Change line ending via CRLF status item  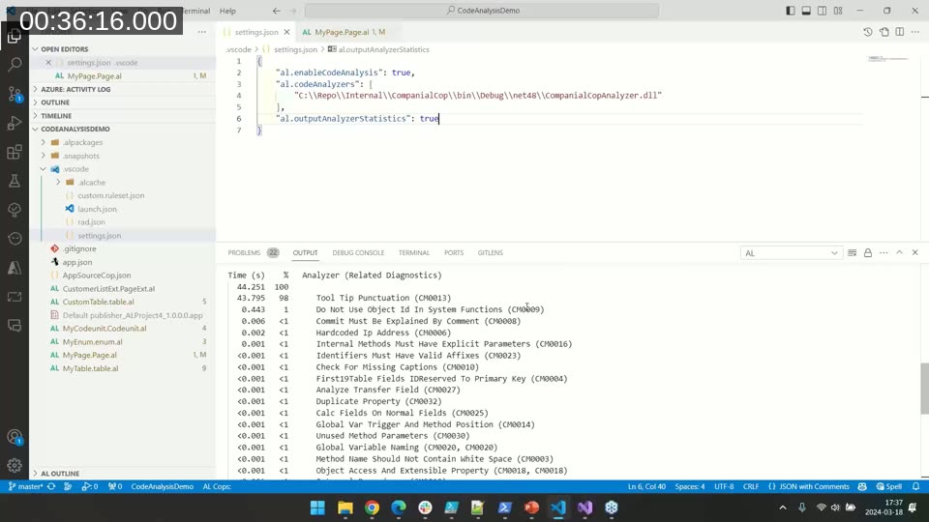coord(751,486)
